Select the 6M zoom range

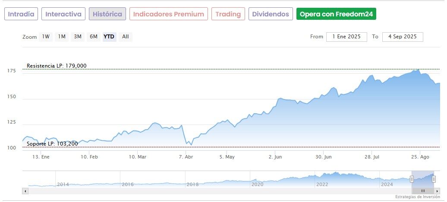(x=94, y=37)
